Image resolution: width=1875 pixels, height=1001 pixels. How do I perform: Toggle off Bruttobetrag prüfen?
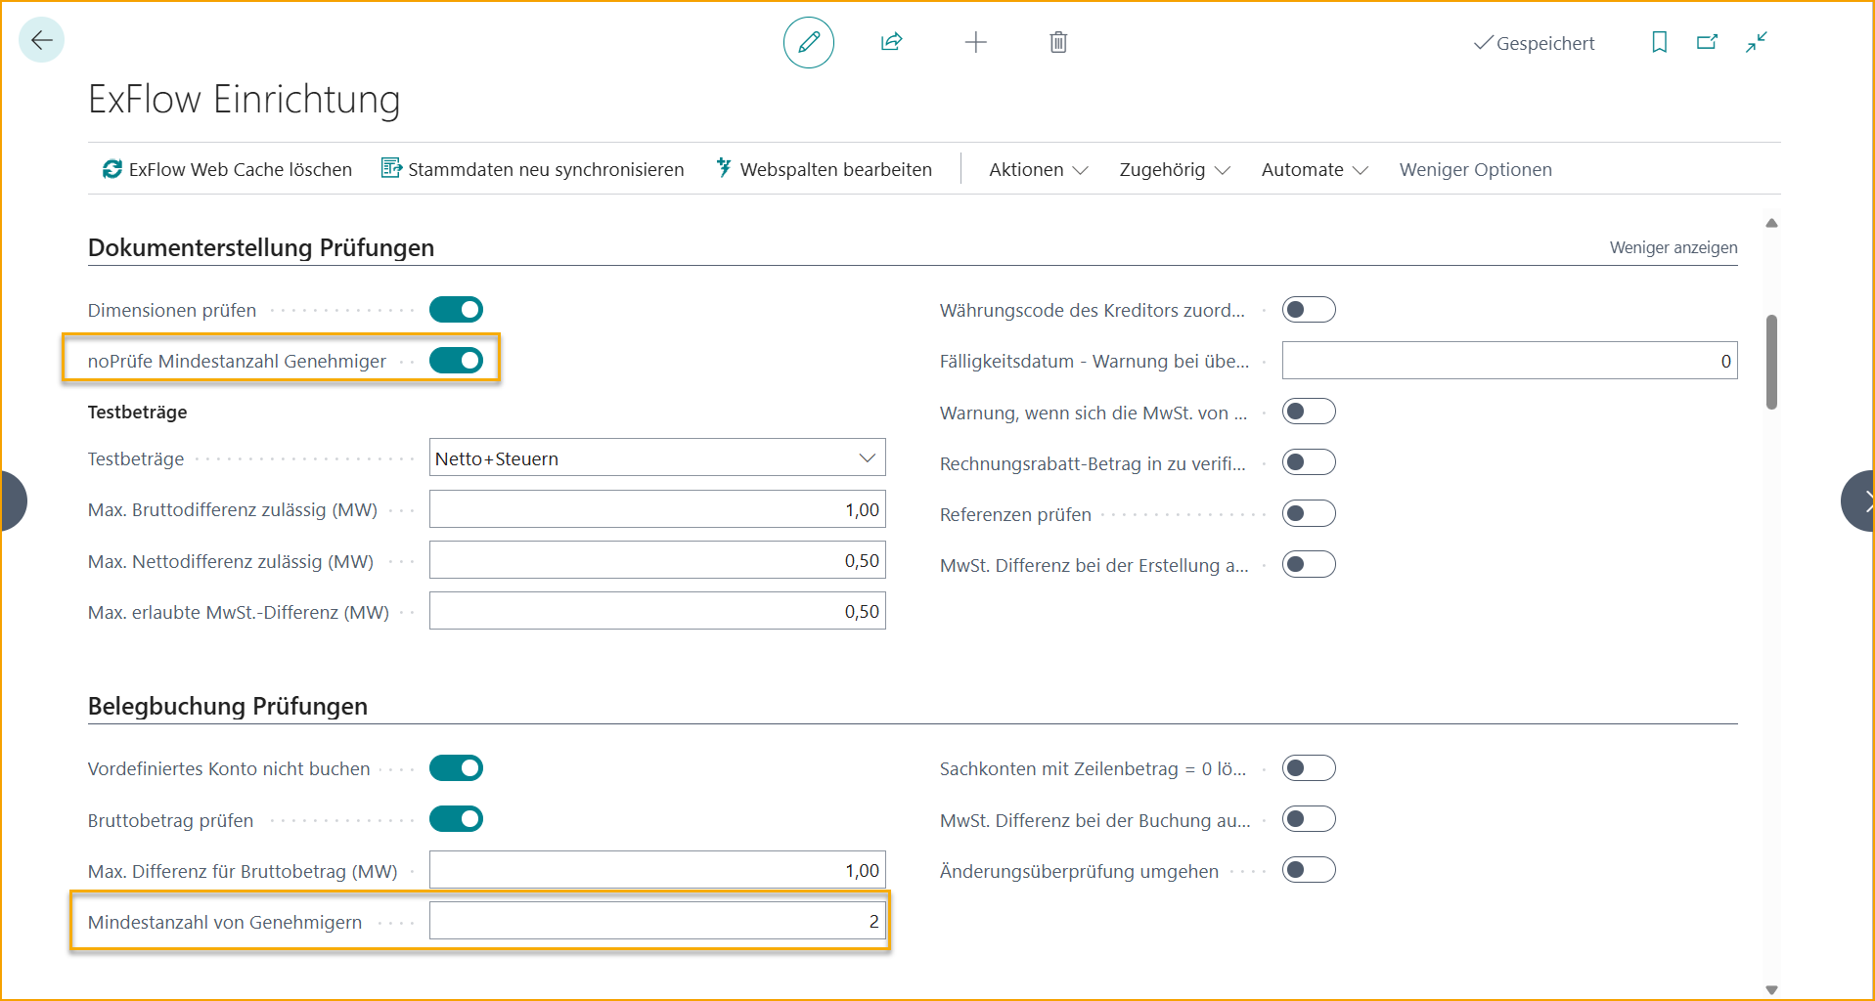click(456, 819)
